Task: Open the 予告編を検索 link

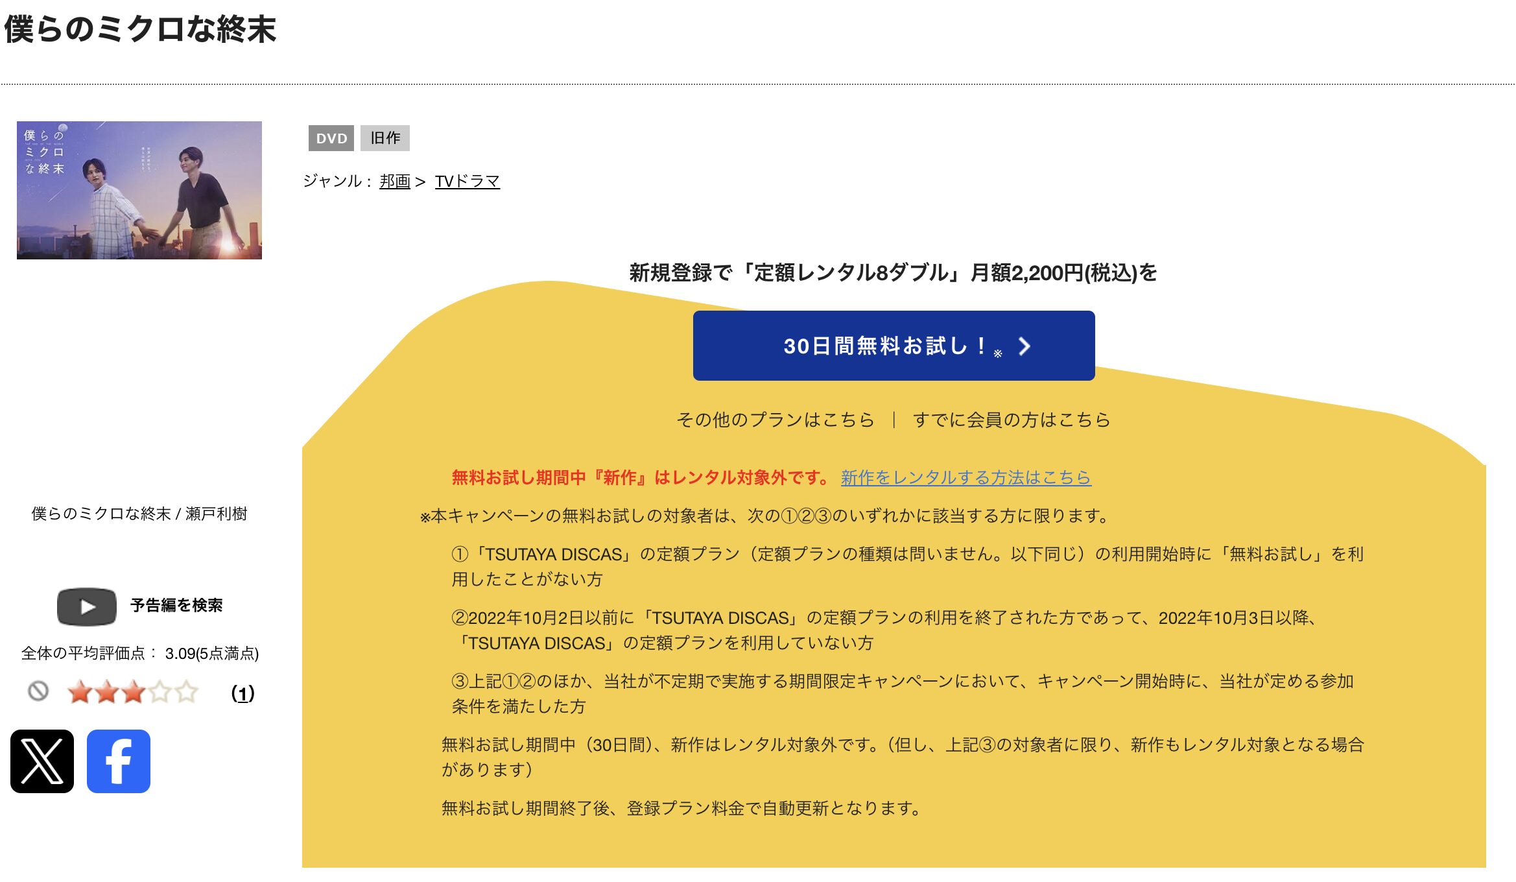Action: coord(176,605)
